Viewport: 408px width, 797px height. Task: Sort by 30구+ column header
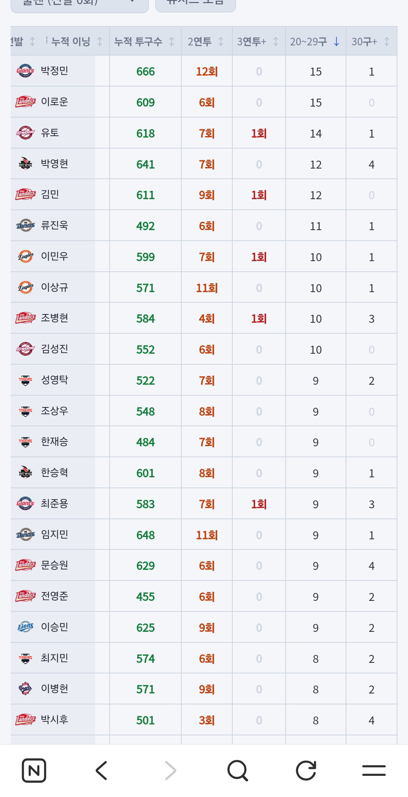[x=371, y=41]
